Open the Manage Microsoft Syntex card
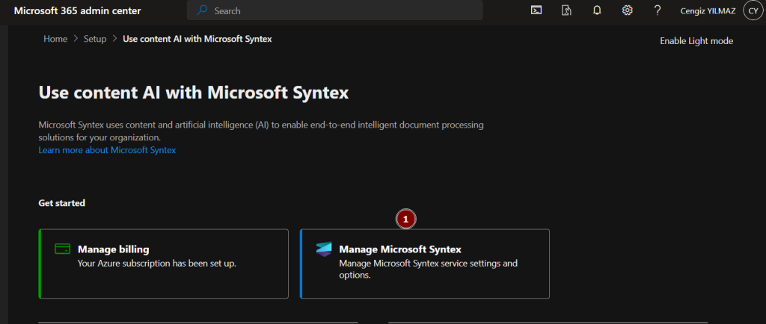Viewport: 766px width, 324px height. pos(425,264)
